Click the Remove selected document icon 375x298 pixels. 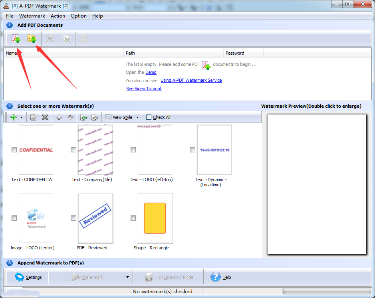point(50,39)
